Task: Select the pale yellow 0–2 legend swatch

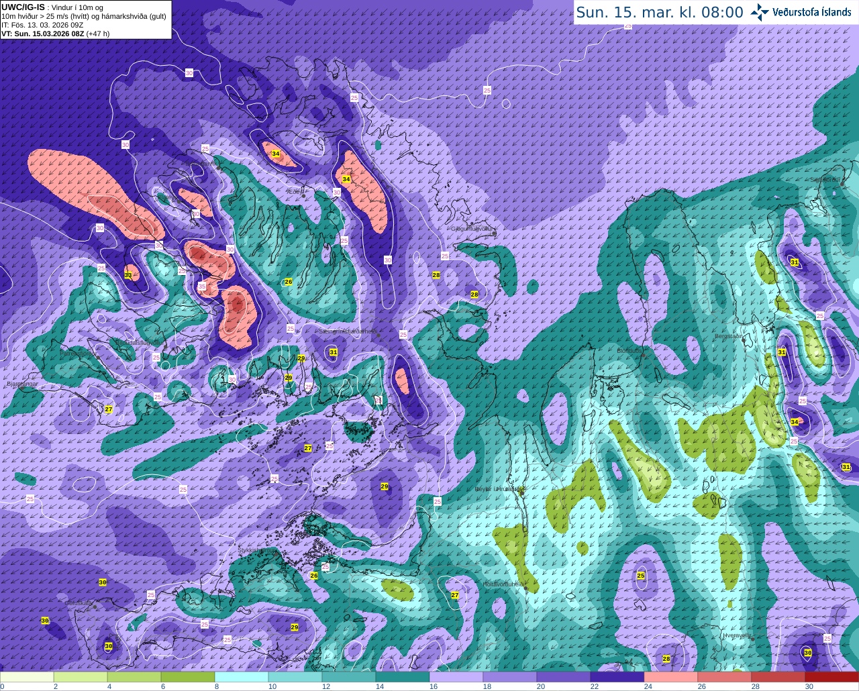Action: coord(27,677)
